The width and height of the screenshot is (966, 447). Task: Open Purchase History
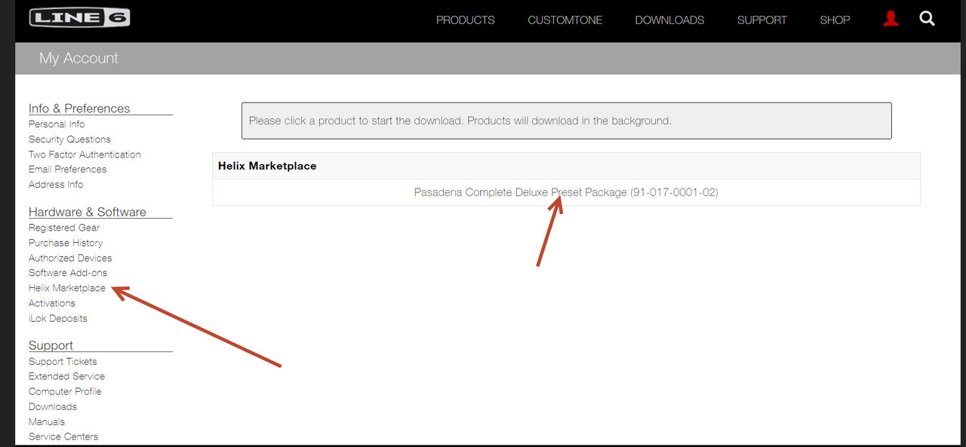66,243
